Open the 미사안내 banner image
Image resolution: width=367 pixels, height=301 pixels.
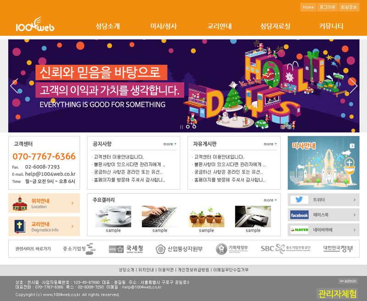click(x=323, y=163)
